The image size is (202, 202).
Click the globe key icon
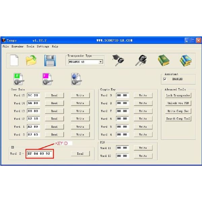(75, 78)
